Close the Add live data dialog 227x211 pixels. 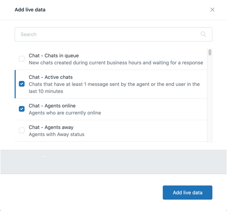point(212,10)
